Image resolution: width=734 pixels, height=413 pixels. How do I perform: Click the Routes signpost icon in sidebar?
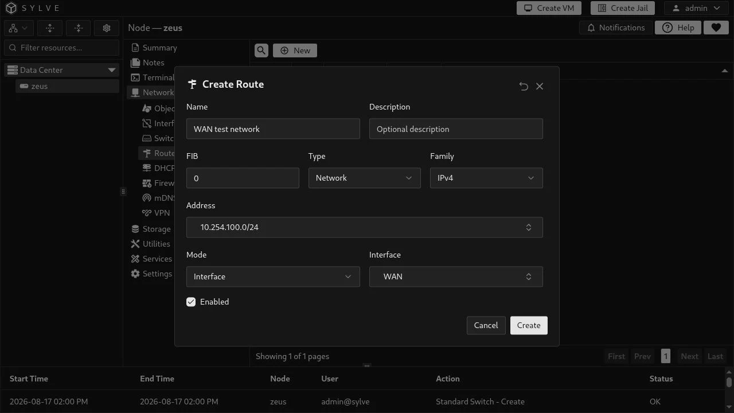pos(147,153)
